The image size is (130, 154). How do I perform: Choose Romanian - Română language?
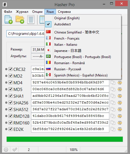point(83,63)
